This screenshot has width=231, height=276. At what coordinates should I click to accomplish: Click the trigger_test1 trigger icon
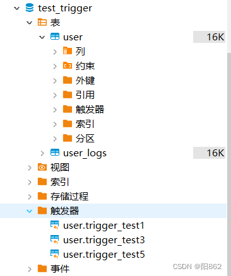point(55,225)
